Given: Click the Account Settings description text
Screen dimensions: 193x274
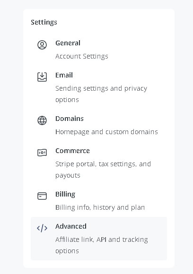Looking at the screenshot, I should tap(82, 56).
